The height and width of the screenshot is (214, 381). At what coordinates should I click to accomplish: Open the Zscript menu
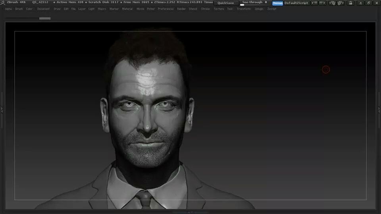pyautogui.click(x=271, y=9)
